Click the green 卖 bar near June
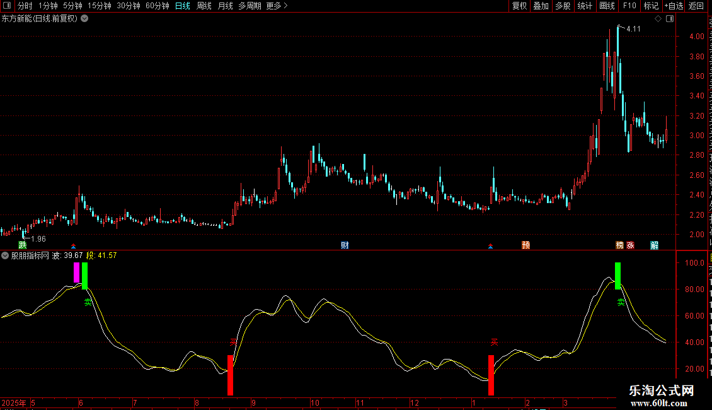This screenshot has height=410, width=712. point(84,276)
